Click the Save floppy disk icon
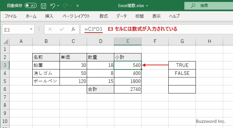This screenshot has width=233, height=128. [44, 6]
